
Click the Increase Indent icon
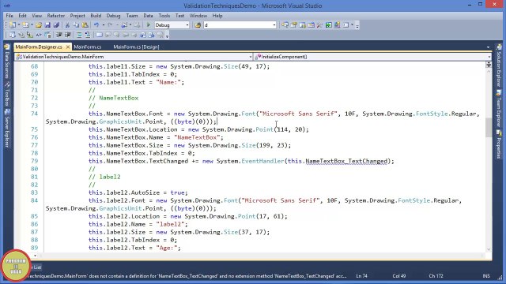68,35
